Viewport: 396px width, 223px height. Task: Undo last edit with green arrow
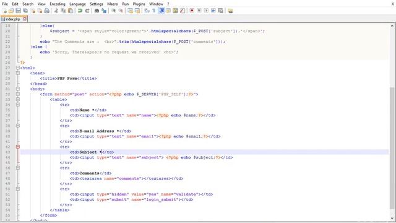[x=80, y=11]
